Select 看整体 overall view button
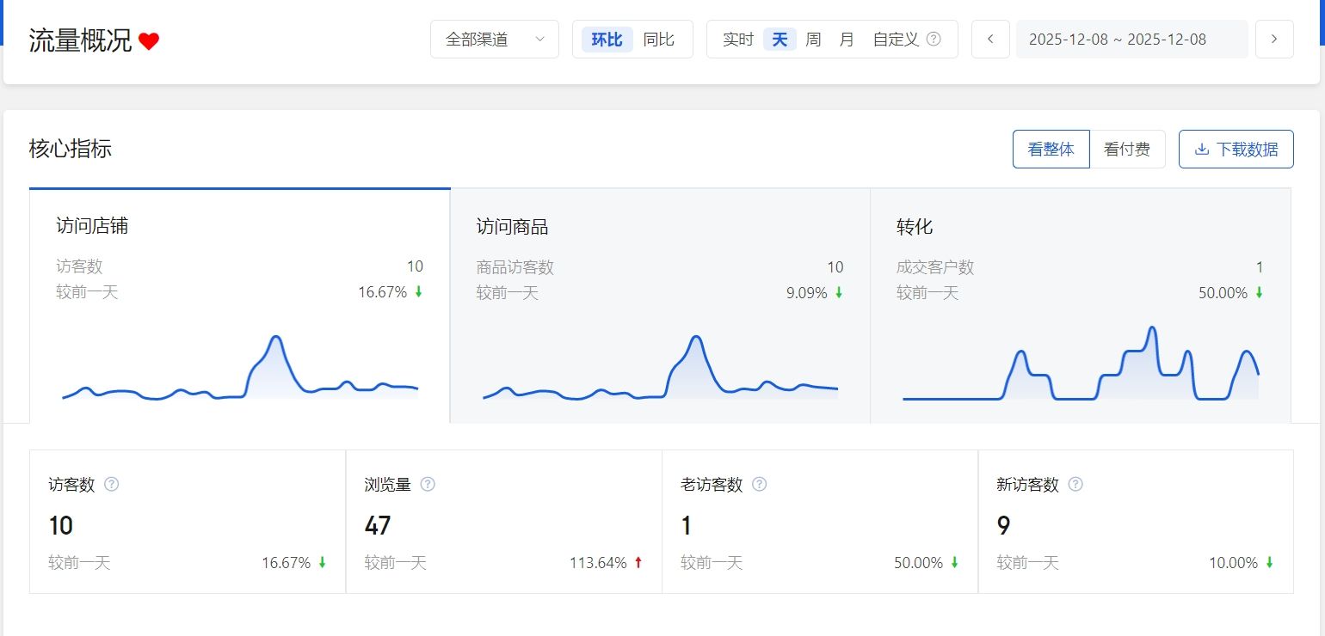Screen dimensions: 1325x636 (x=1051, y=150)
